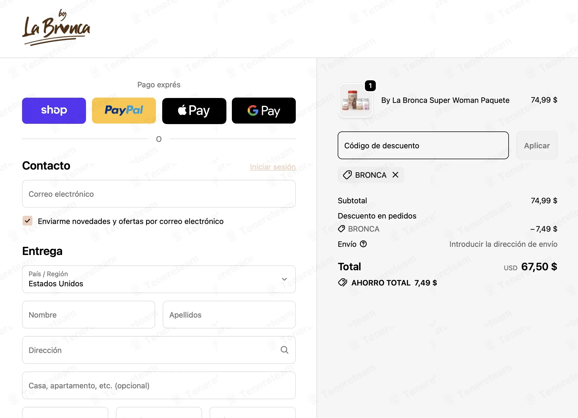This screenshot has width=578, height=418.
Task: Select the product name By La Bronca Super Woman Paquete
Action: point(445,100)
